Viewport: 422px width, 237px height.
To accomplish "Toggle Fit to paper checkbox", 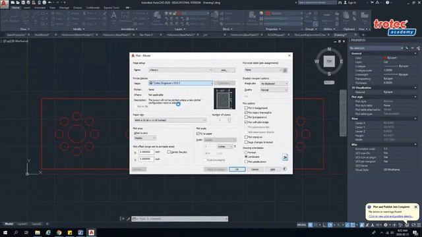I will point(198,133).
